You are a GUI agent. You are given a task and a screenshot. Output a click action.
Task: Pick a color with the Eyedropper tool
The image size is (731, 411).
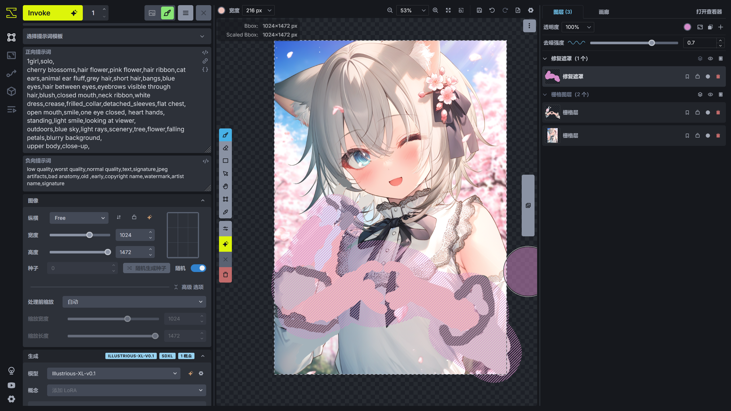click(x=225, y=212)
